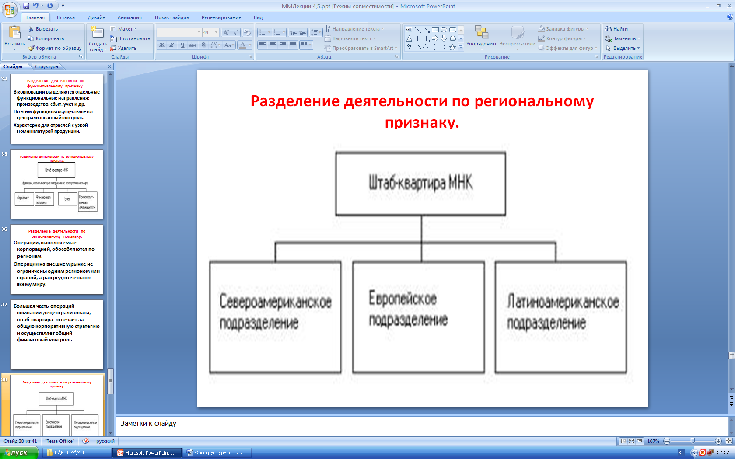
Task: Open the font color A swatch
Action: point(242,45)
